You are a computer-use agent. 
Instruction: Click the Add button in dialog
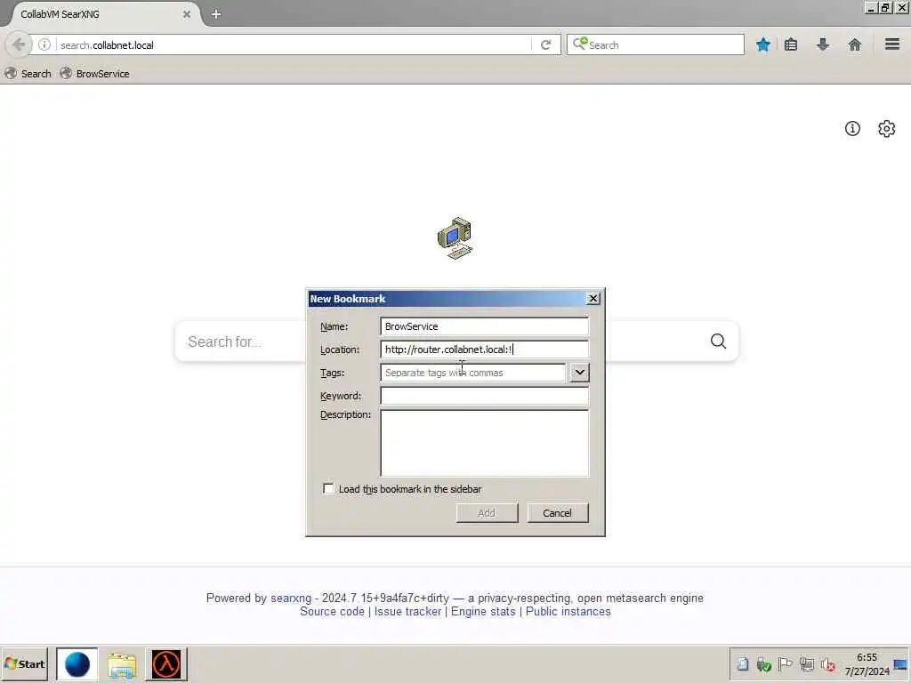487,513
